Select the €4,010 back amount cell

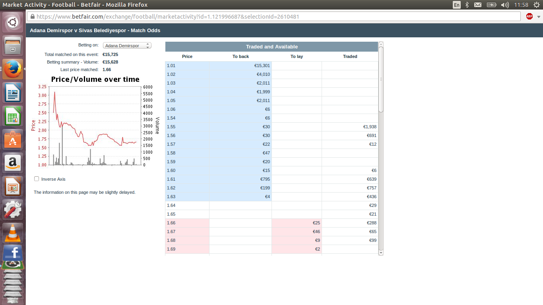240,74
